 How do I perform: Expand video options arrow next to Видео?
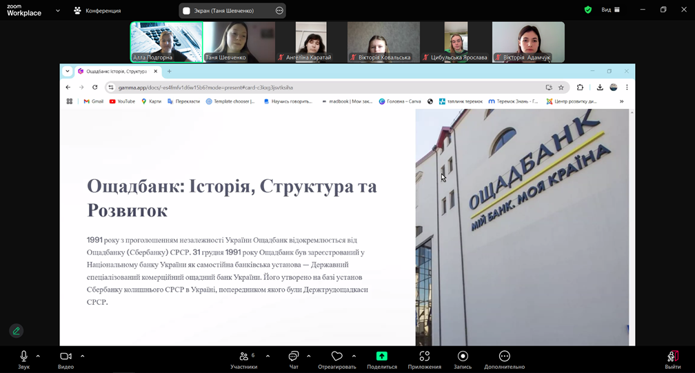[x=82, y=356]
